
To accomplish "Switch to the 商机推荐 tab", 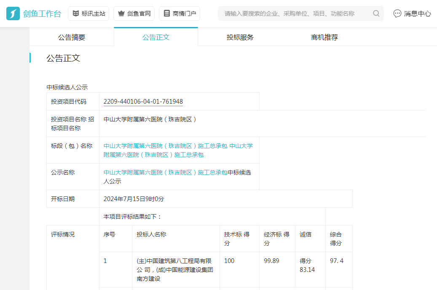I will point(324,37).
